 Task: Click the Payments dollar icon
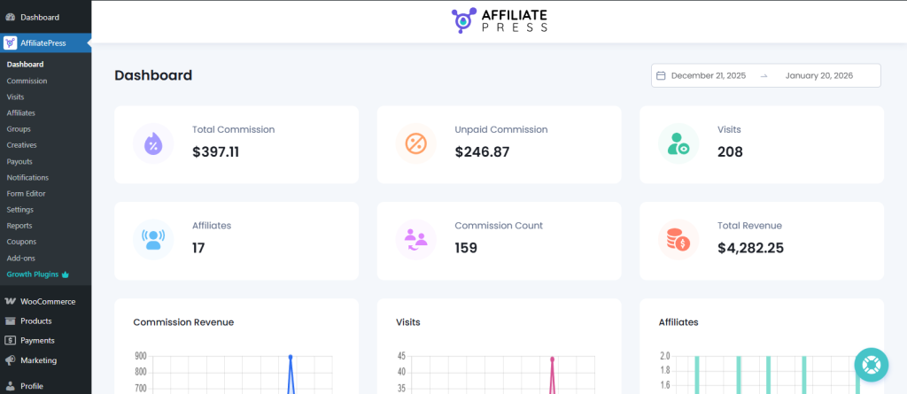pos(10,340)
